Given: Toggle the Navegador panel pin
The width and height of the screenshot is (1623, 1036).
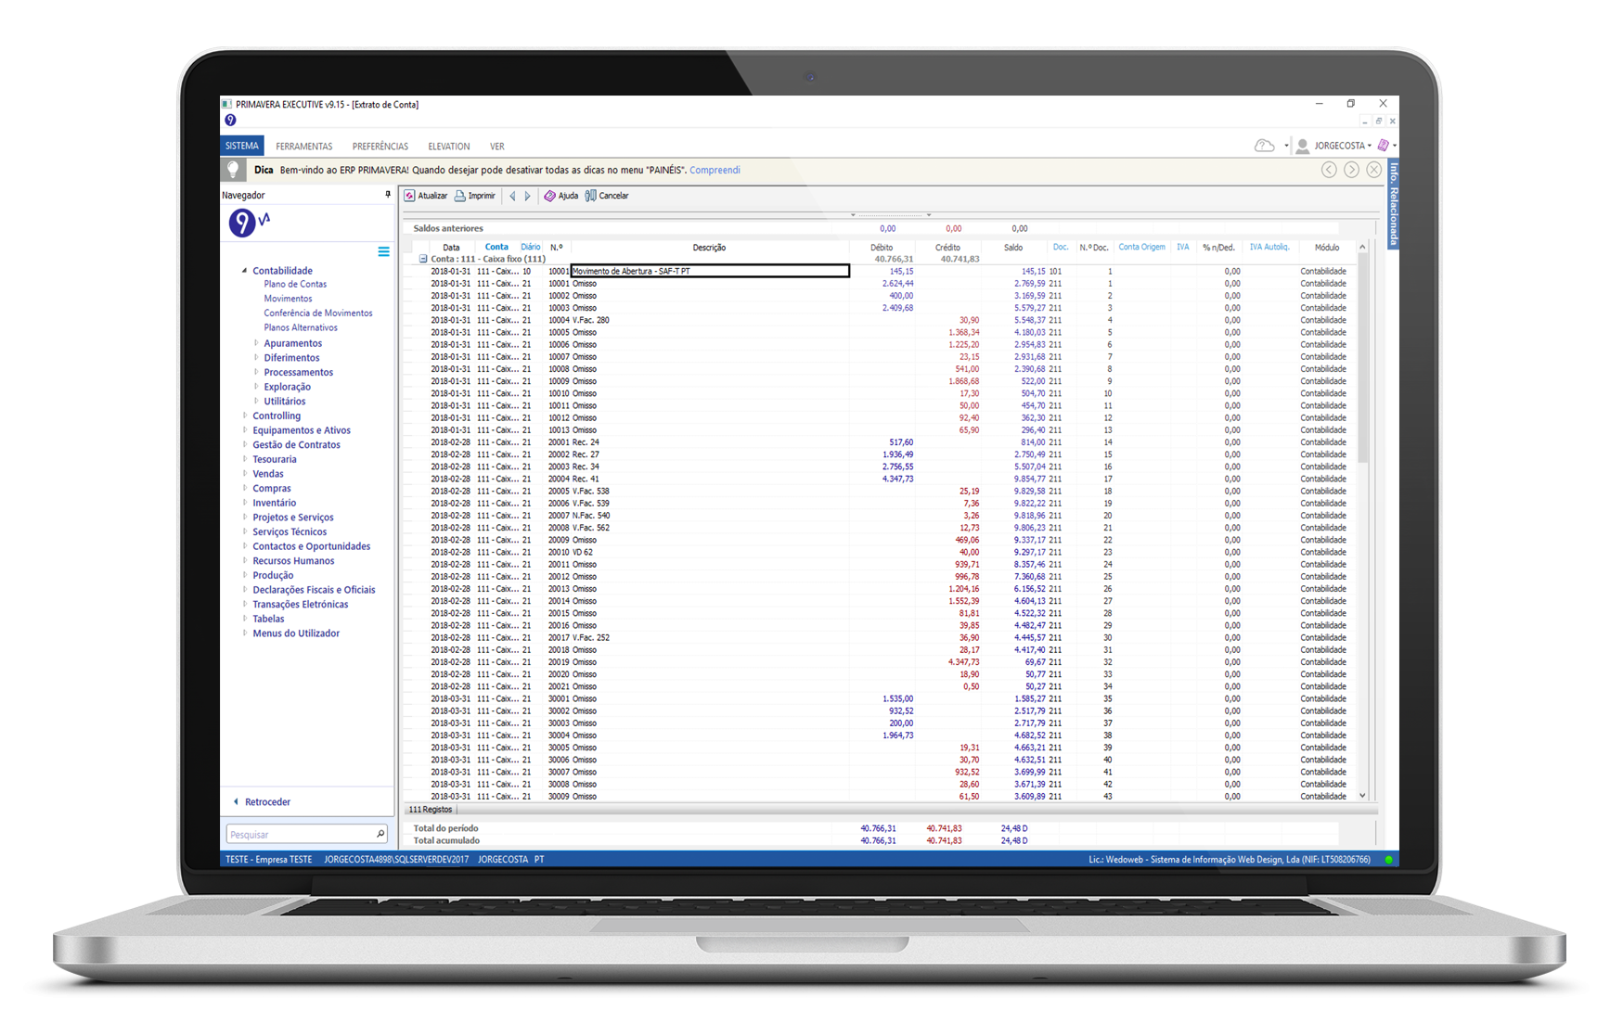Looking at the screenshot, I should [x=388, y=195].
